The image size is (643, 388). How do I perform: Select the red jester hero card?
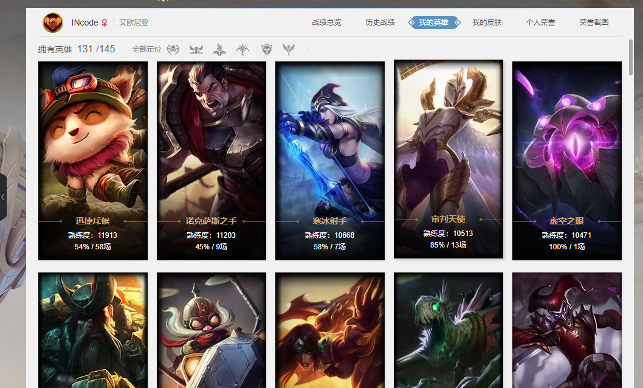click(x=567, y=330)
